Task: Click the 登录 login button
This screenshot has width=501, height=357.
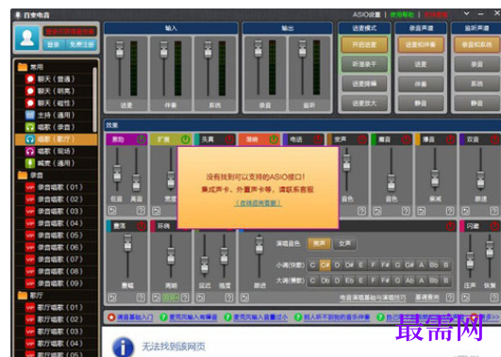Action: [54, 44]
